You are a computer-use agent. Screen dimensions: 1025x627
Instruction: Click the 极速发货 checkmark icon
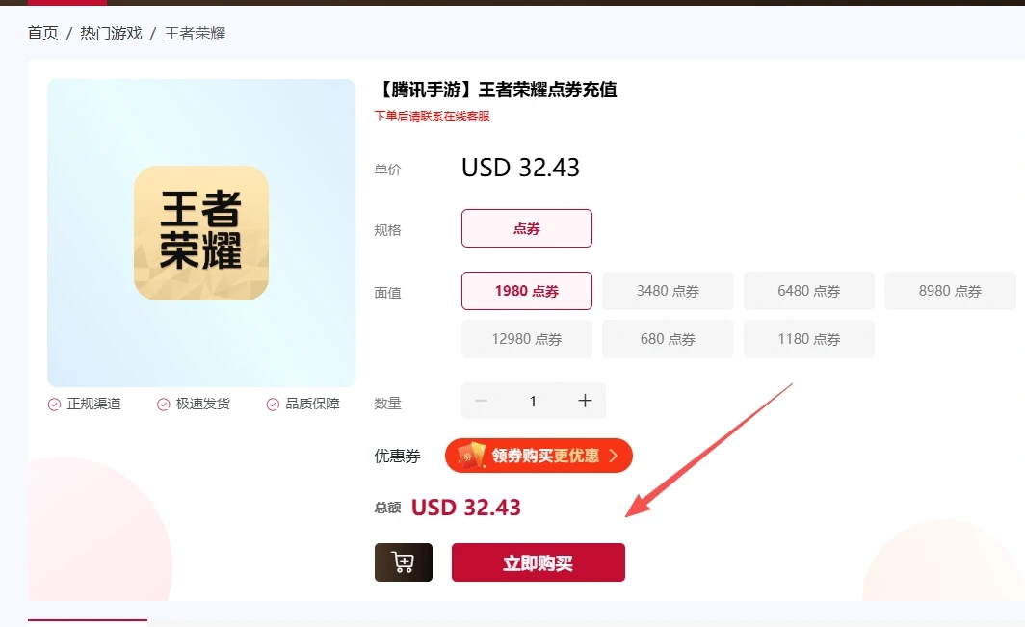(164, 405)
